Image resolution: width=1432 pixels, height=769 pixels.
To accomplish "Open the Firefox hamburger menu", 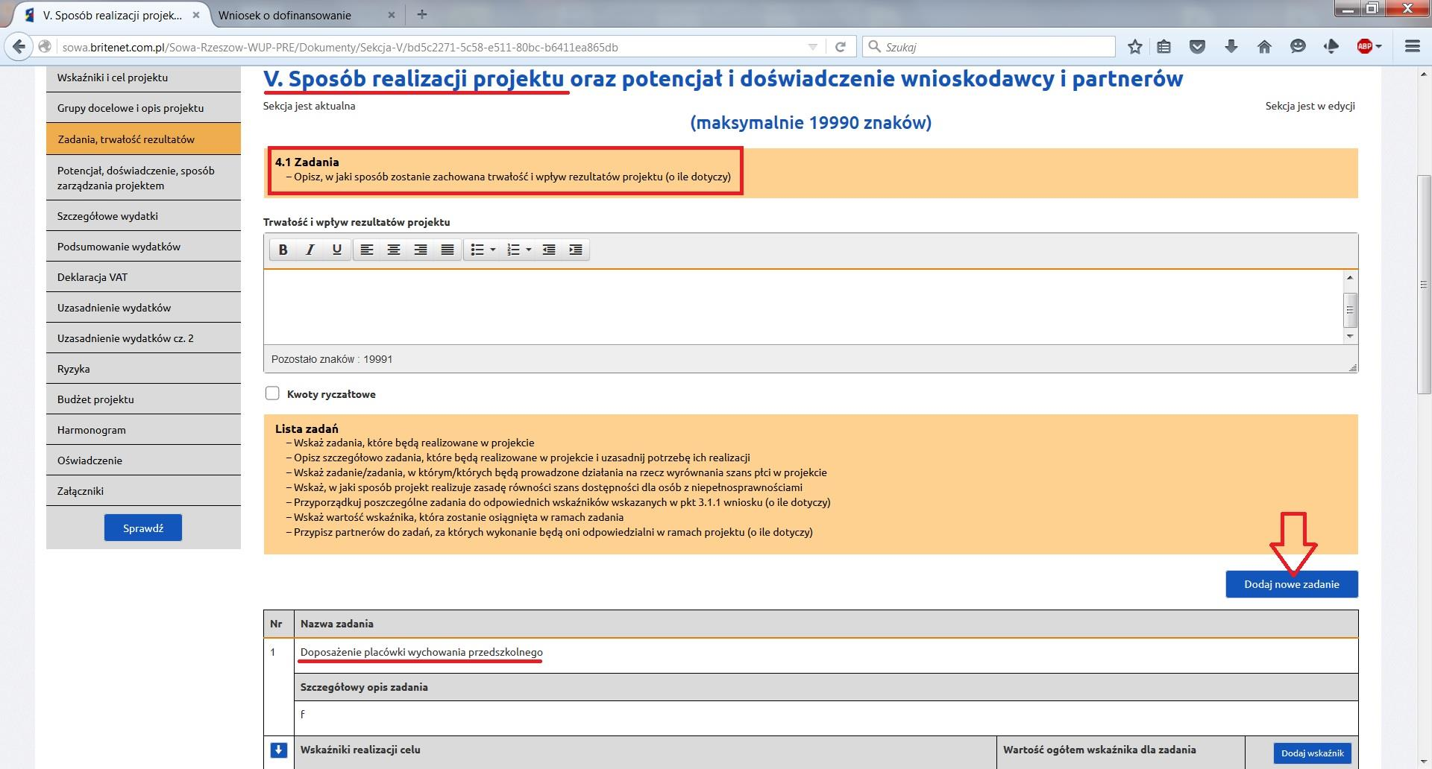I will pyautogui.click(x=1412, y=47).
